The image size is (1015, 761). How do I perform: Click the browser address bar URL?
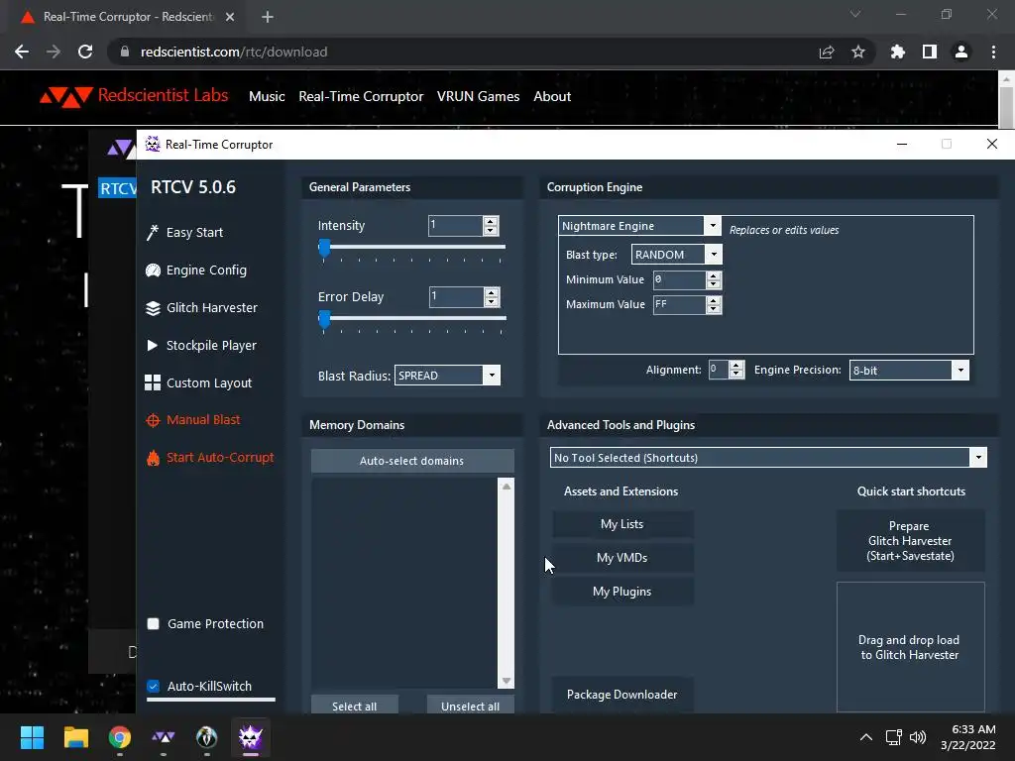(234, 52)
